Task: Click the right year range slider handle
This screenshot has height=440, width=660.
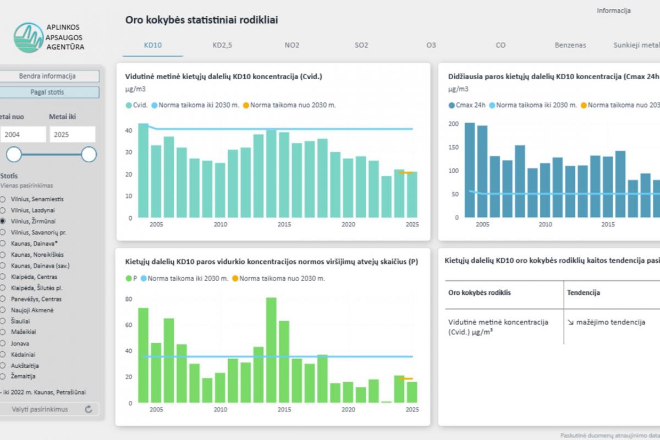Action: tap(89, 155)
